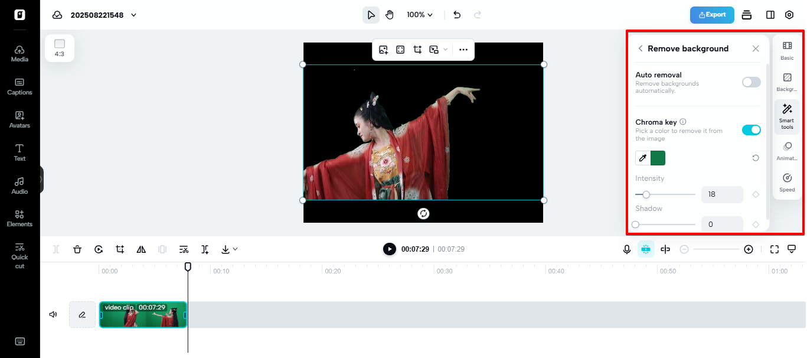Image resolution: width=807 pixels, height=358 pixels.
Task: Switch to the Basic panel
Action: 787,50
